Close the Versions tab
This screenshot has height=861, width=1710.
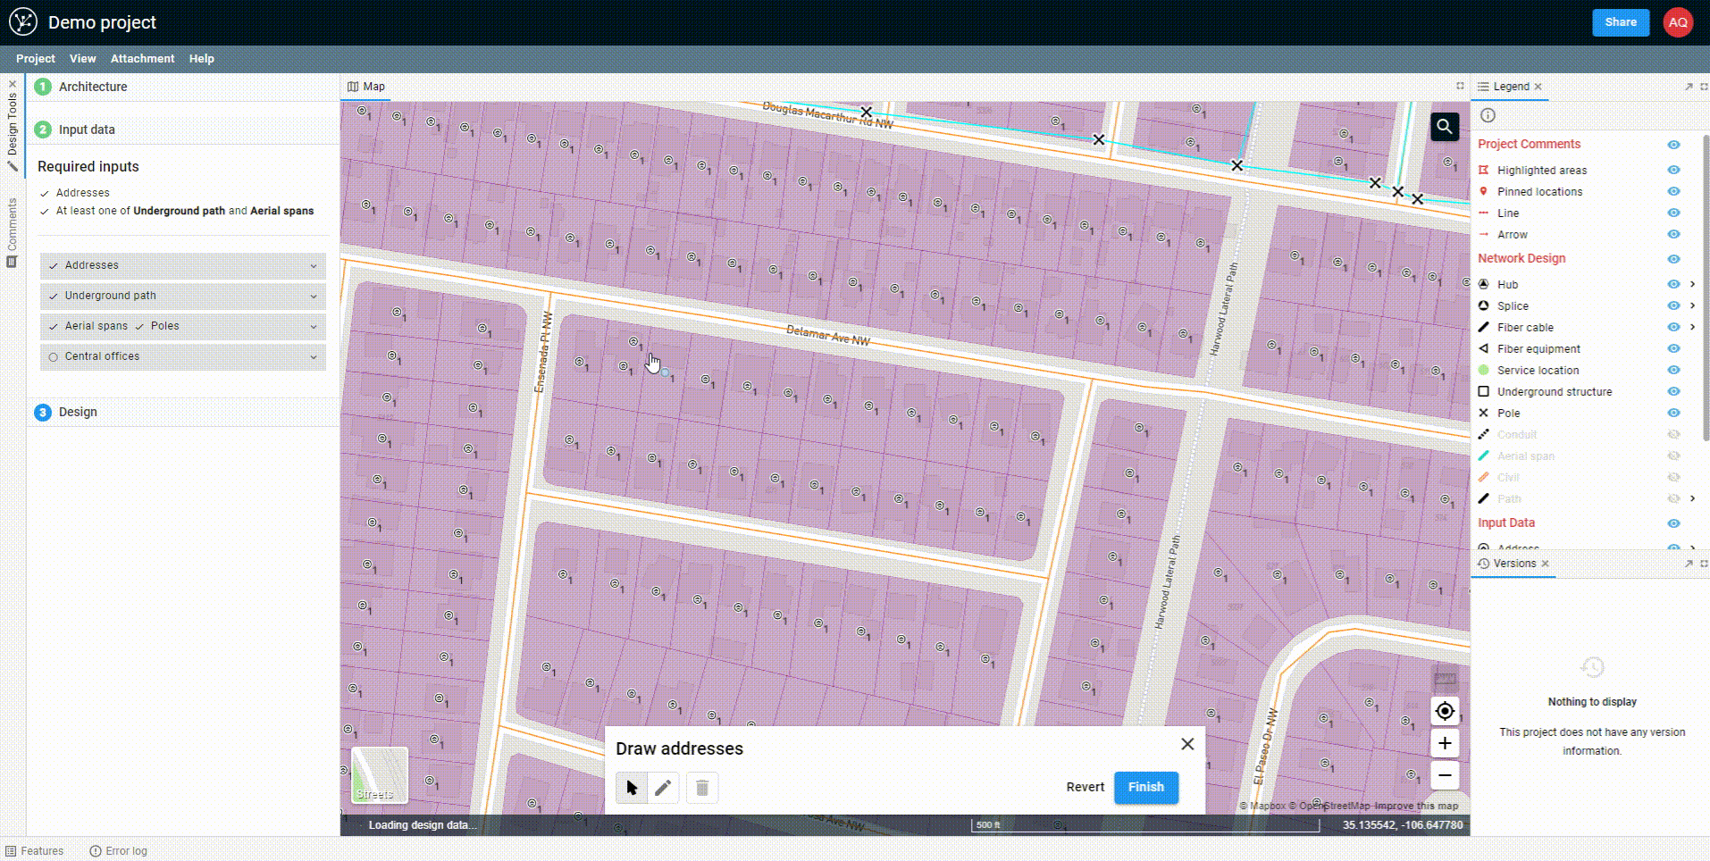point(1545,564)
